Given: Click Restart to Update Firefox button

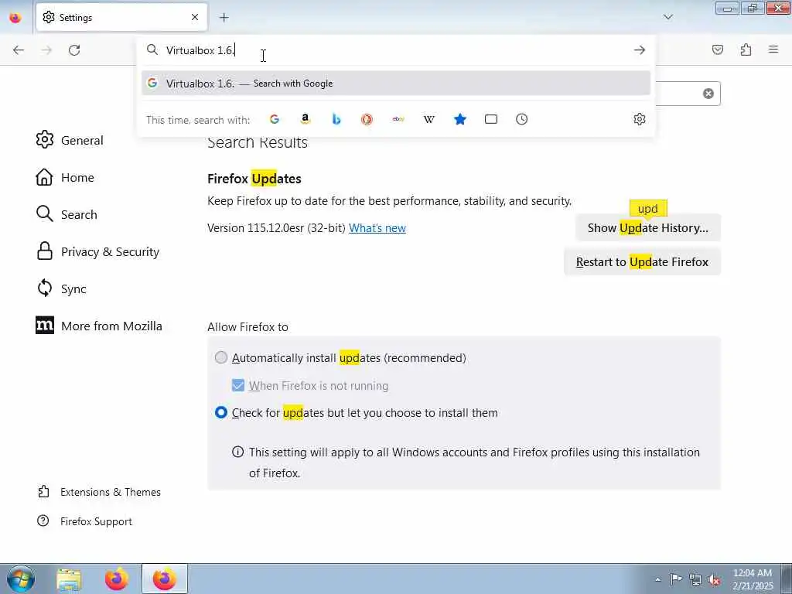Looking at the screenshot, I should tap(642, 261).
